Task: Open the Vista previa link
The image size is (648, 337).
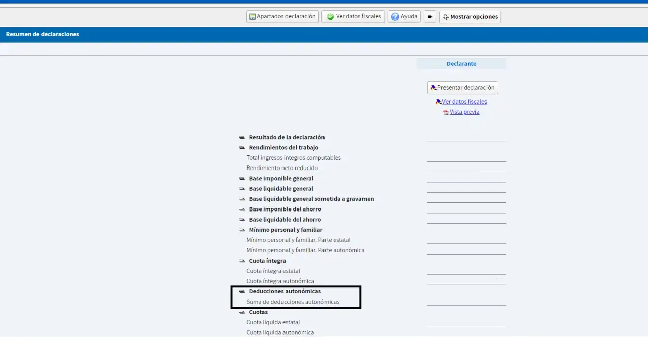Action: 464,112
